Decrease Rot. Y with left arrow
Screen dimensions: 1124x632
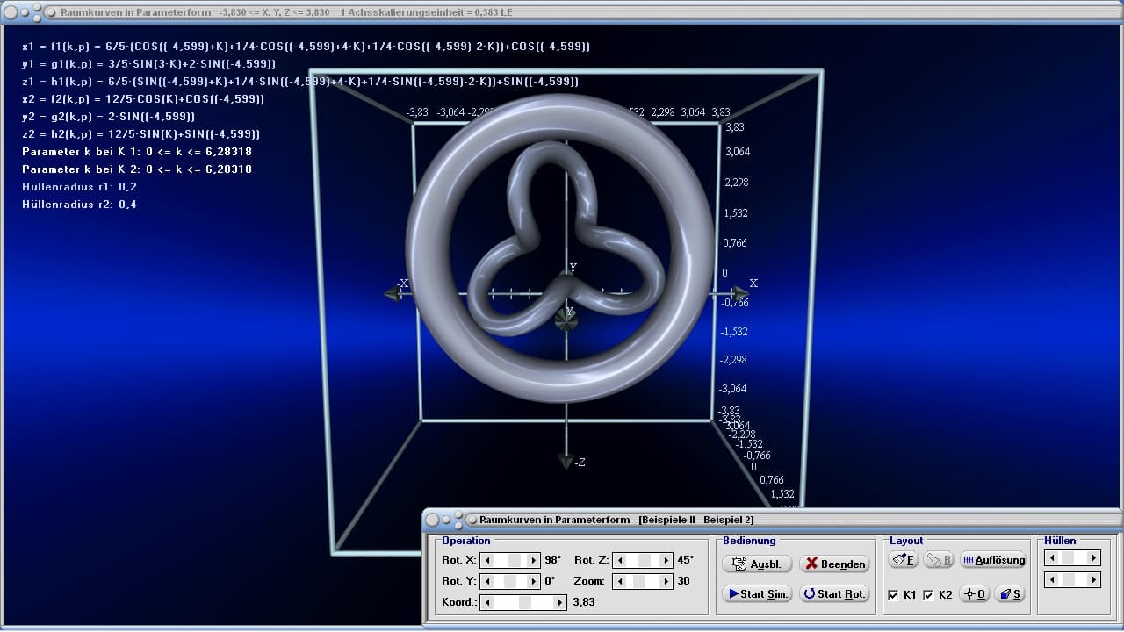487,581
